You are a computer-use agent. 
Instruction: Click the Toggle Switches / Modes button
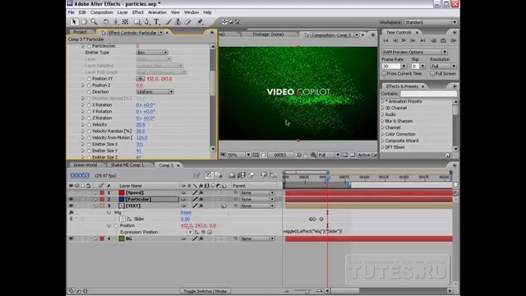coord(205,291)
